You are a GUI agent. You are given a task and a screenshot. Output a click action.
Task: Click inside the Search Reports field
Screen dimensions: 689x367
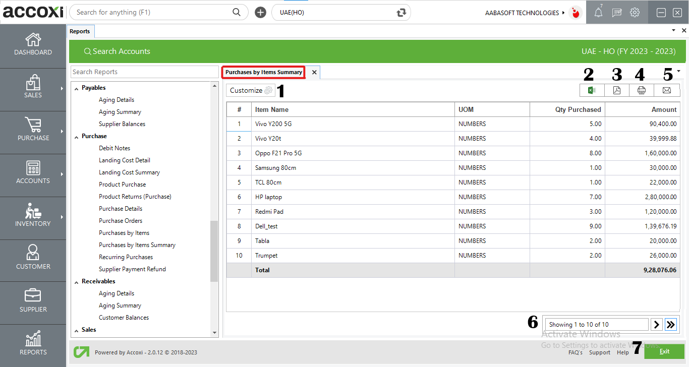(x=145, y=72)
